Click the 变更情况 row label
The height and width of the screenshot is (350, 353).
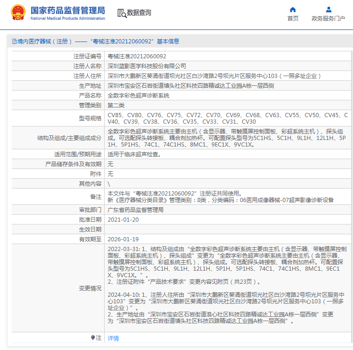tap(90, 288)
